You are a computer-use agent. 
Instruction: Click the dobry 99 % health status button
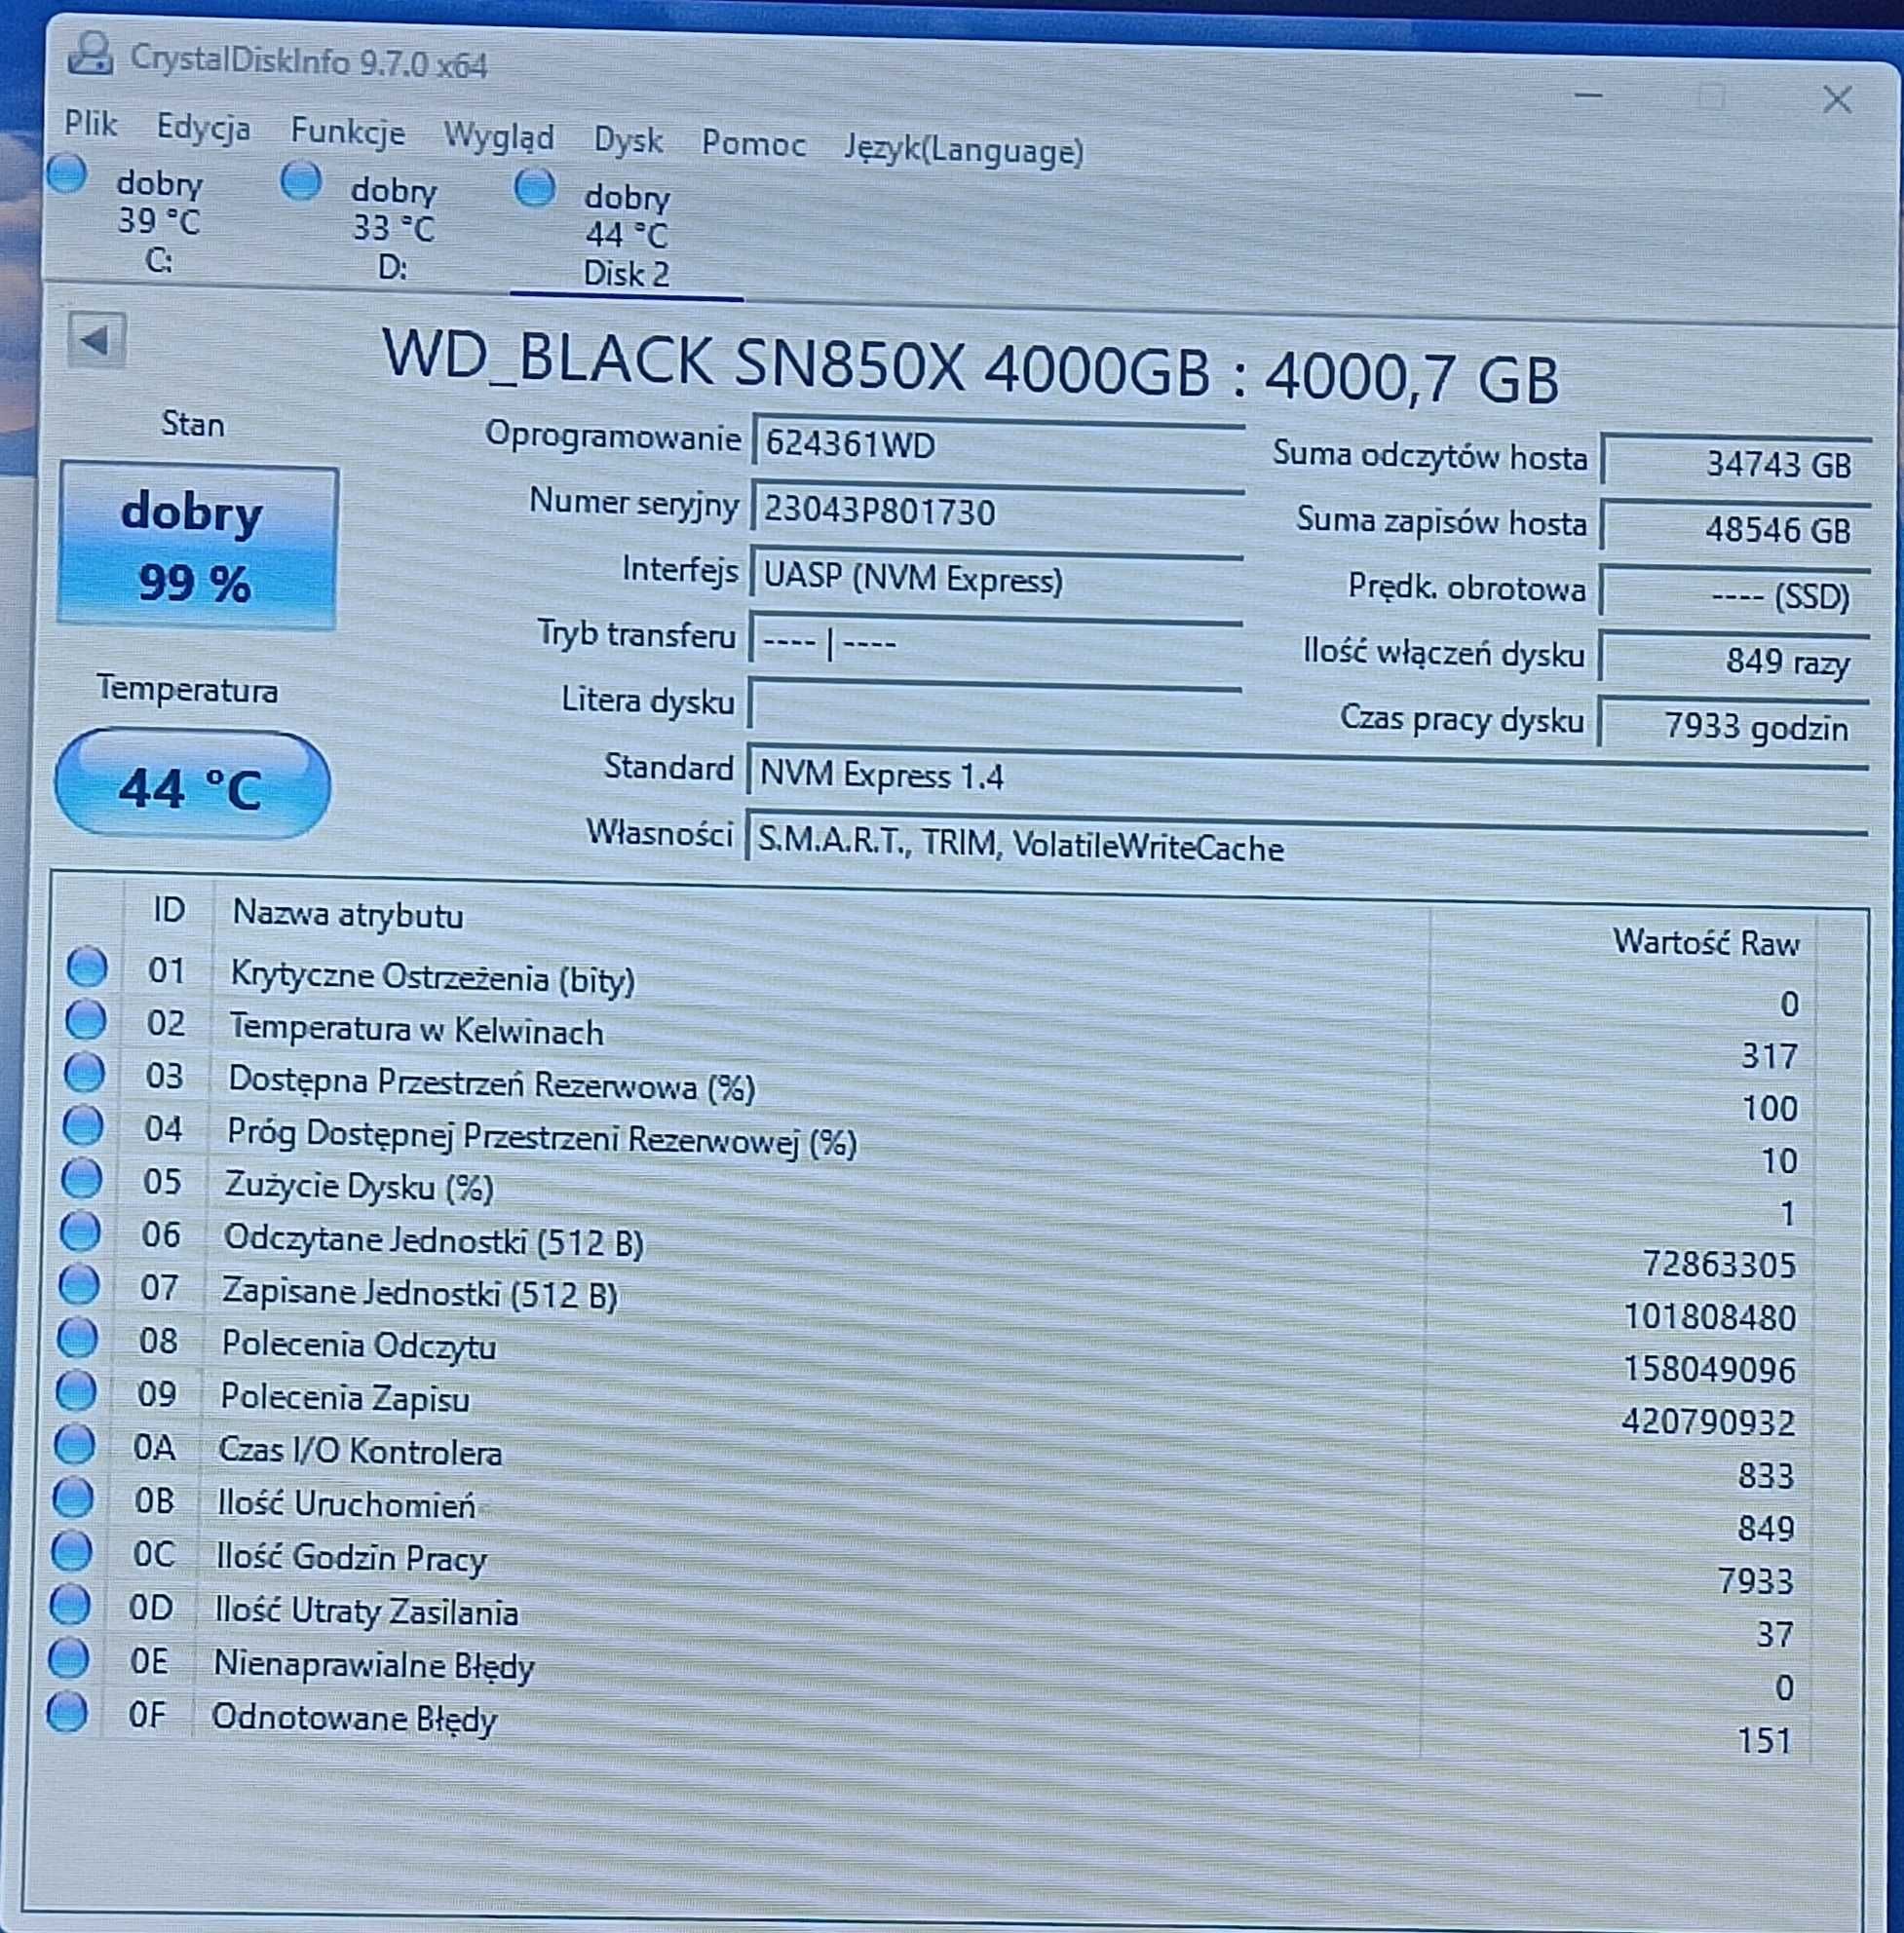[x=197, y=547]
